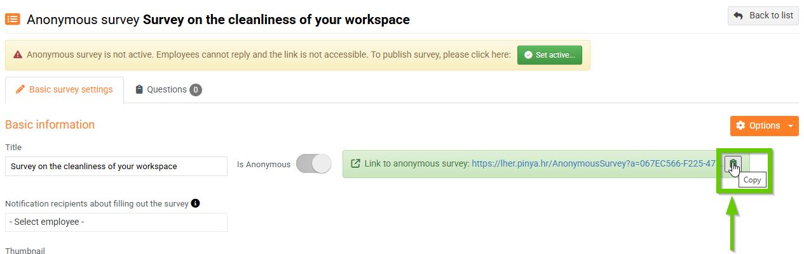Click the external link icon before the survey link
This screenshot has width=804, height=254.
click(355, 163)
